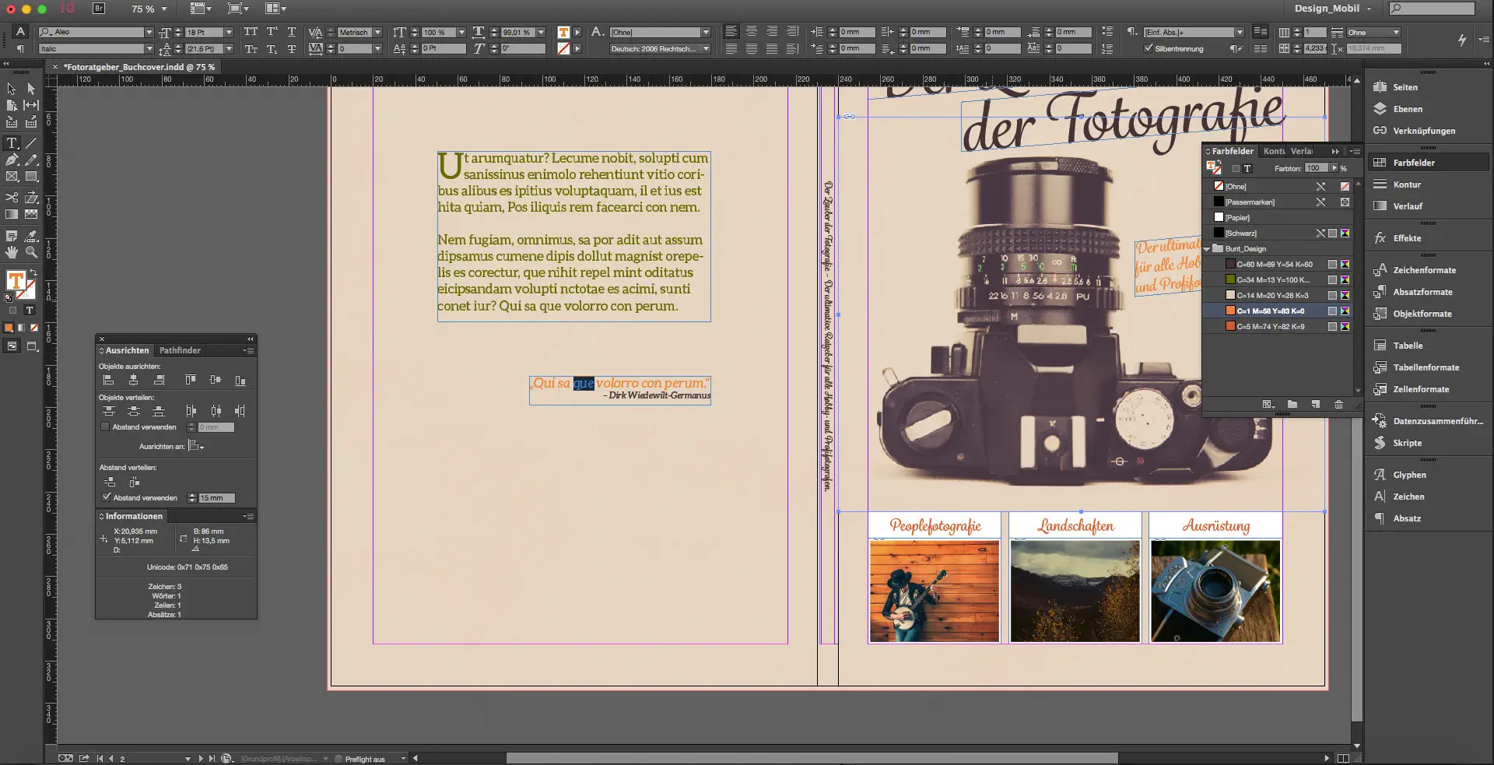Click the New Swatch icon in the Farbfelder panel
Viewport: 1494px width, 765px height.
1315,405
